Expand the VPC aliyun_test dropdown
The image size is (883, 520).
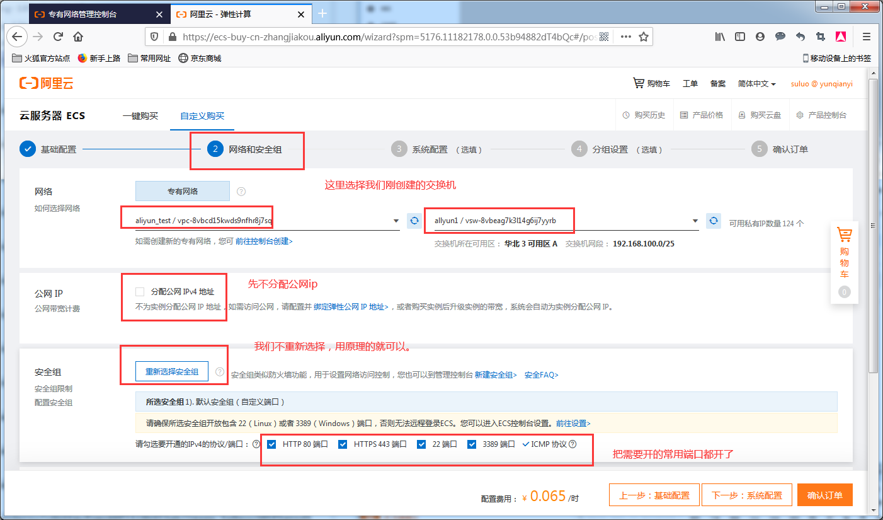[x=396, y=221]
